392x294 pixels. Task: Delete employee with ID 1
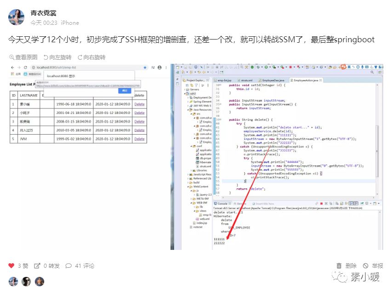pos(139,104)
